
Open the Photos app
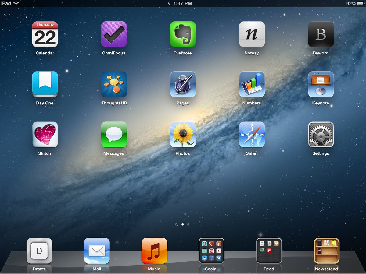point(183,135)
